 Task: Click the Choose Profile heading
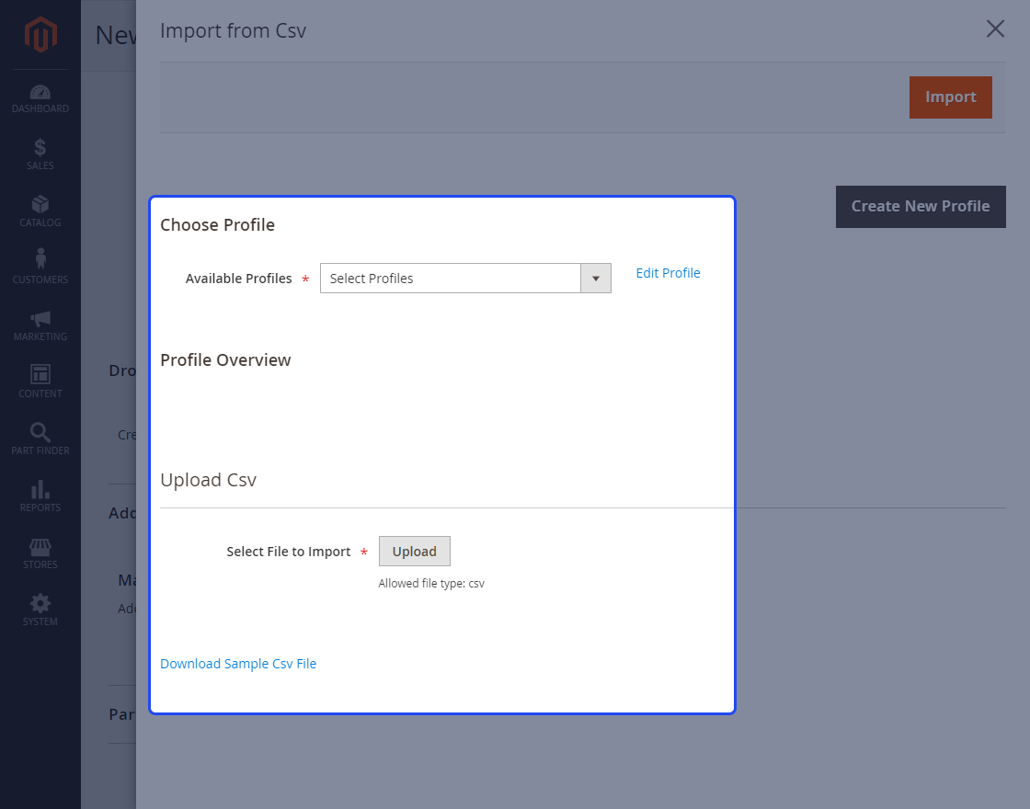217,225
